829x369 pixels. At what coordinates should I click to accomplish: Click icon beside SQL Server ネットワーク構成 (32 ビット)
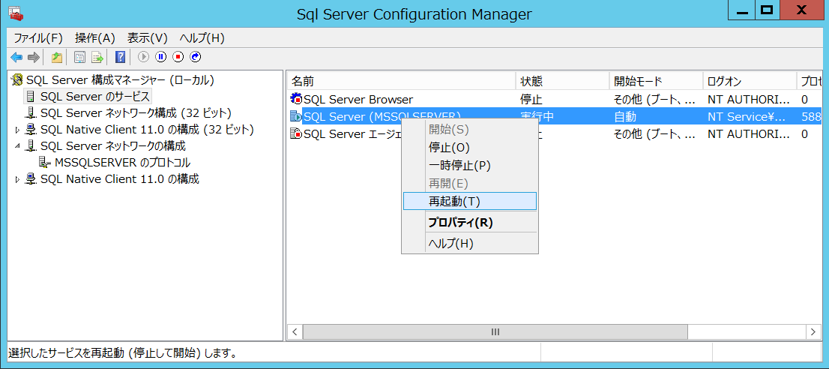pyautogui.click(x=31, y=113)
